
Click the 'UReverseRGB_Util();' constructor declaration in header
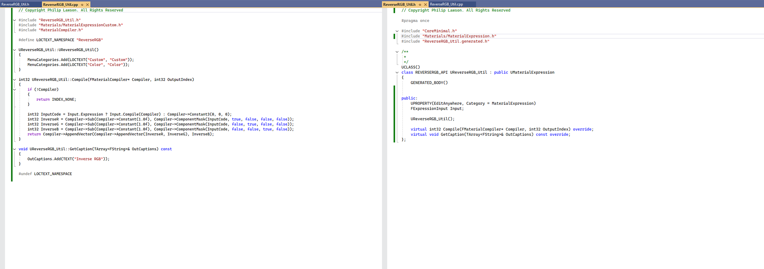(x=433, y=119)
